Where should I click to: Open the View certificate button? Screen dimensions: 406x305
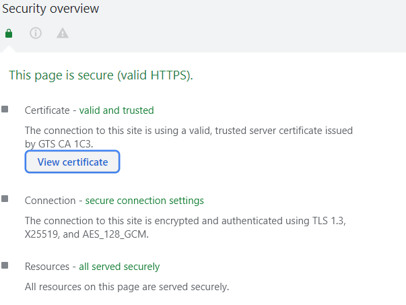click(x=72, y=162)
